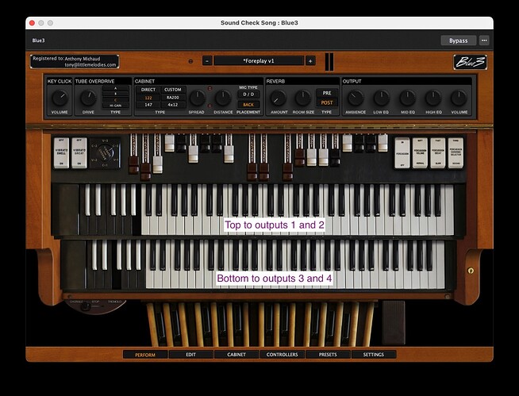
Task: Open the CABINET tab at bottom
Action: [x=236, y=355]
